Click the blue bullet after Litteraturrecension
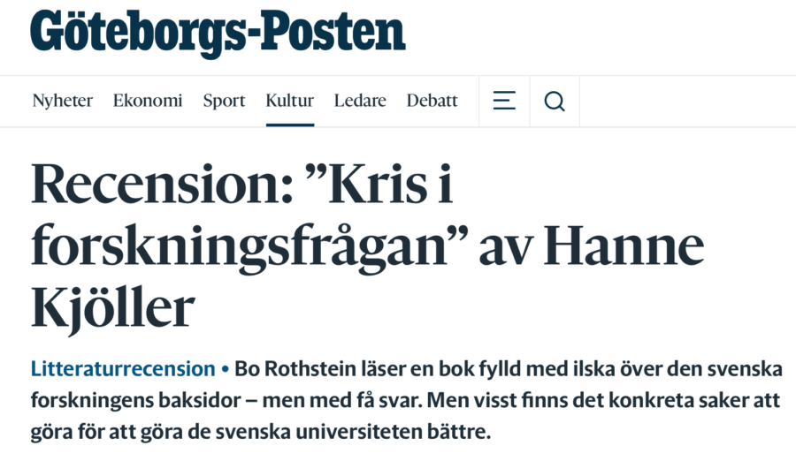Viewport: 796px width, 461px height. click(225, 370)
